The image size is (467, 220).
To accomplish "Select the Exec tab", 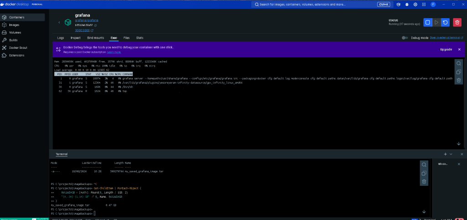I will [x=114, y=38].
